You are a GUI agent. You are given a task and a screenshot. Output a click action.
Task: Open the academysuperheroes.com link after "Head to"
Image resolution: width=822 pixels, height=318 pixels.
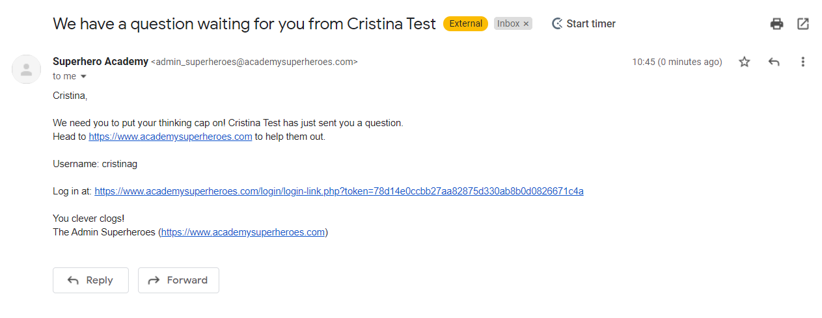[171, 137]
